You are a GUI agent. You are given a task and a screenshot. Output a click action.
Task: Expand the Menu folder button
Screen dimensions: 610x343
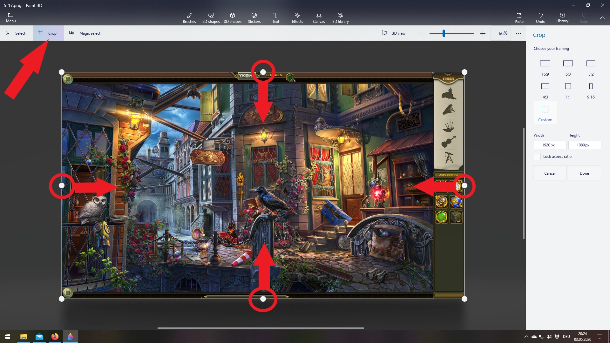11,17
